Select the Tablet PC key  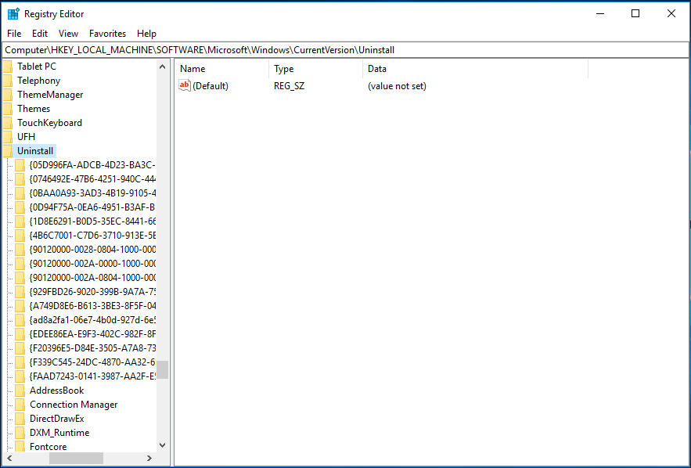tap(37, 67)
